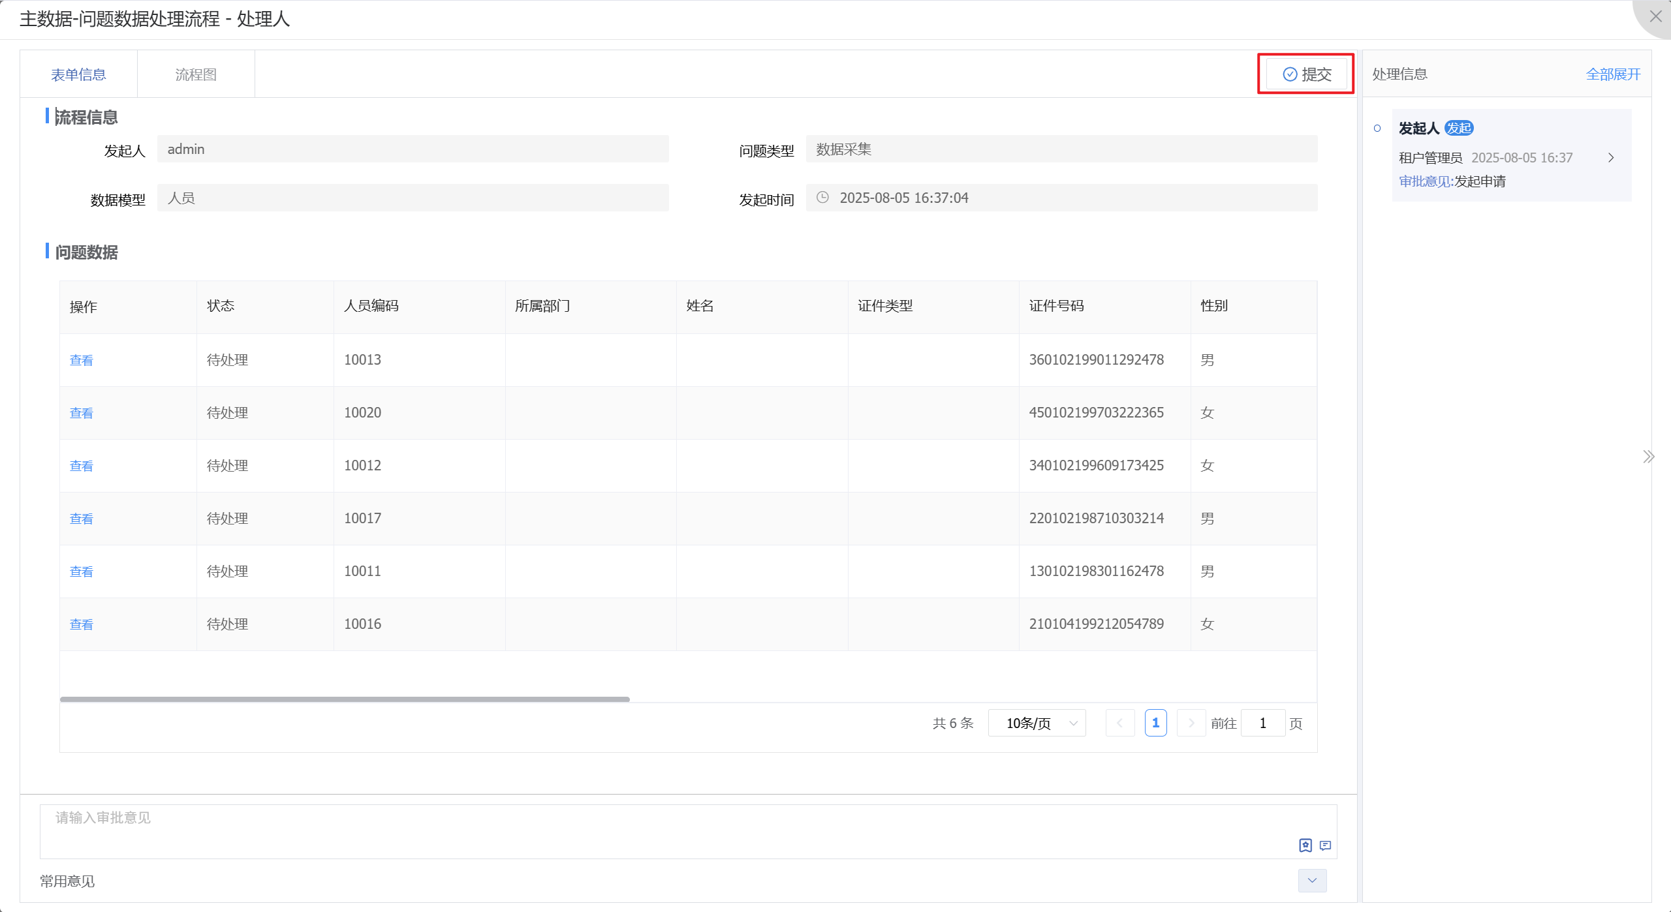Click the comment bubble icon in opinion box
Image resolution: width=1671 pixels, height=912 pixels.
pos(1325,845)
